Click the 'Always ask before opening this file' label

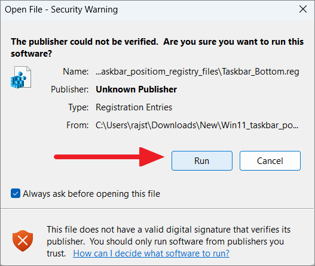click(x=91, y=194)
